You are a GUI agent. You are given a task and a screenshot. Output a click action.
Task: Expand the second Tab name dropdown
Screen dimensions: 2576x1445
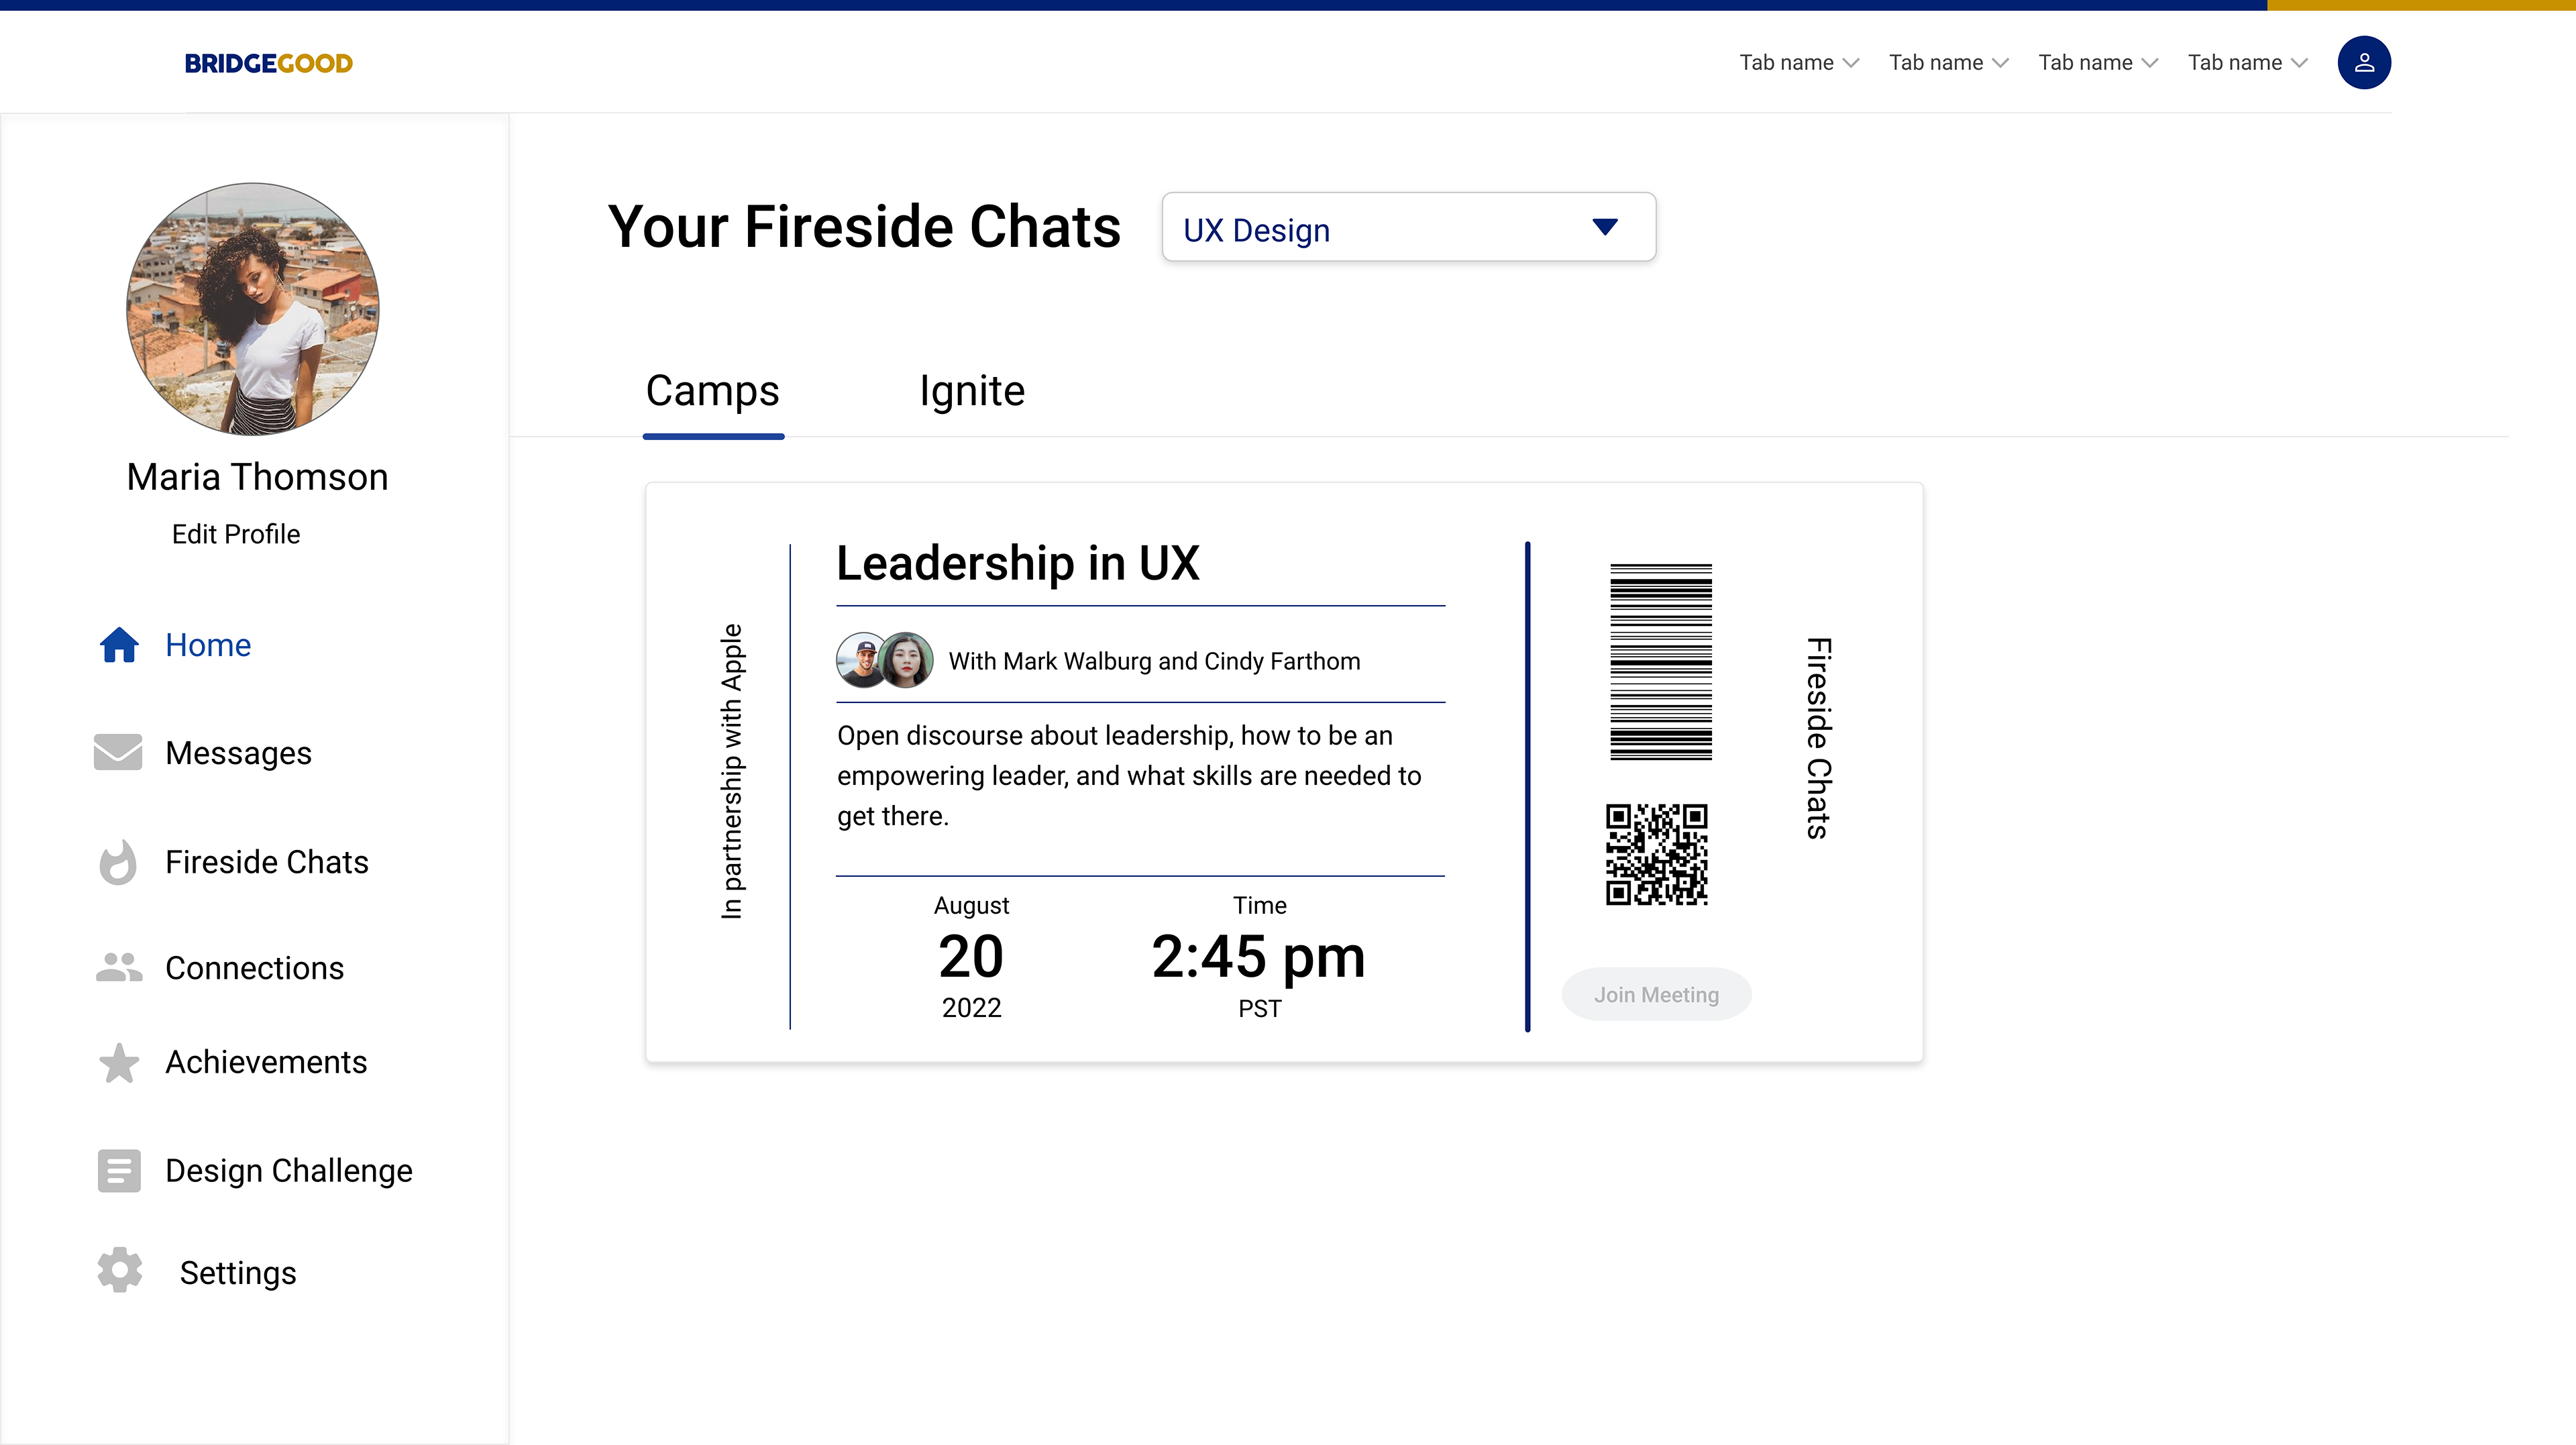1948,63
